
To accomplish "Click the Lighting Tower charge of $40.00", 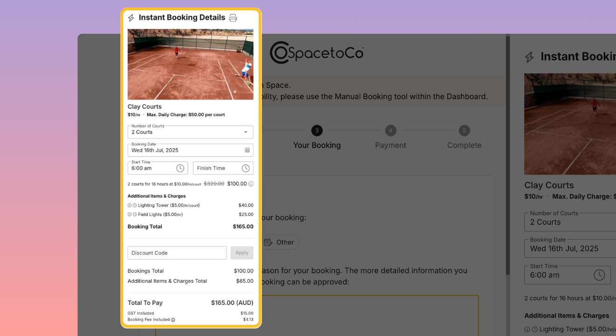I will pyautogui.click(x=246, y=205).
